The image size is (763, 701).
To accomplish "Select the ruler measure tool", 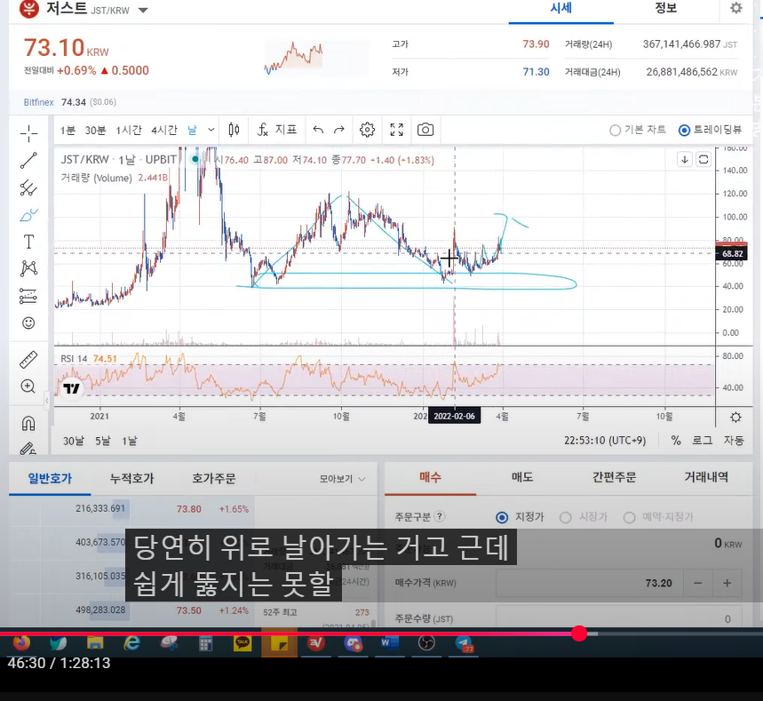I will click(28, 359).
